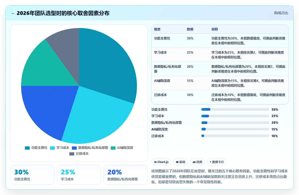This screenshot has width=299, height=195.
Task: Click the 迁移成本 progress row label
Action: (158, 136)
